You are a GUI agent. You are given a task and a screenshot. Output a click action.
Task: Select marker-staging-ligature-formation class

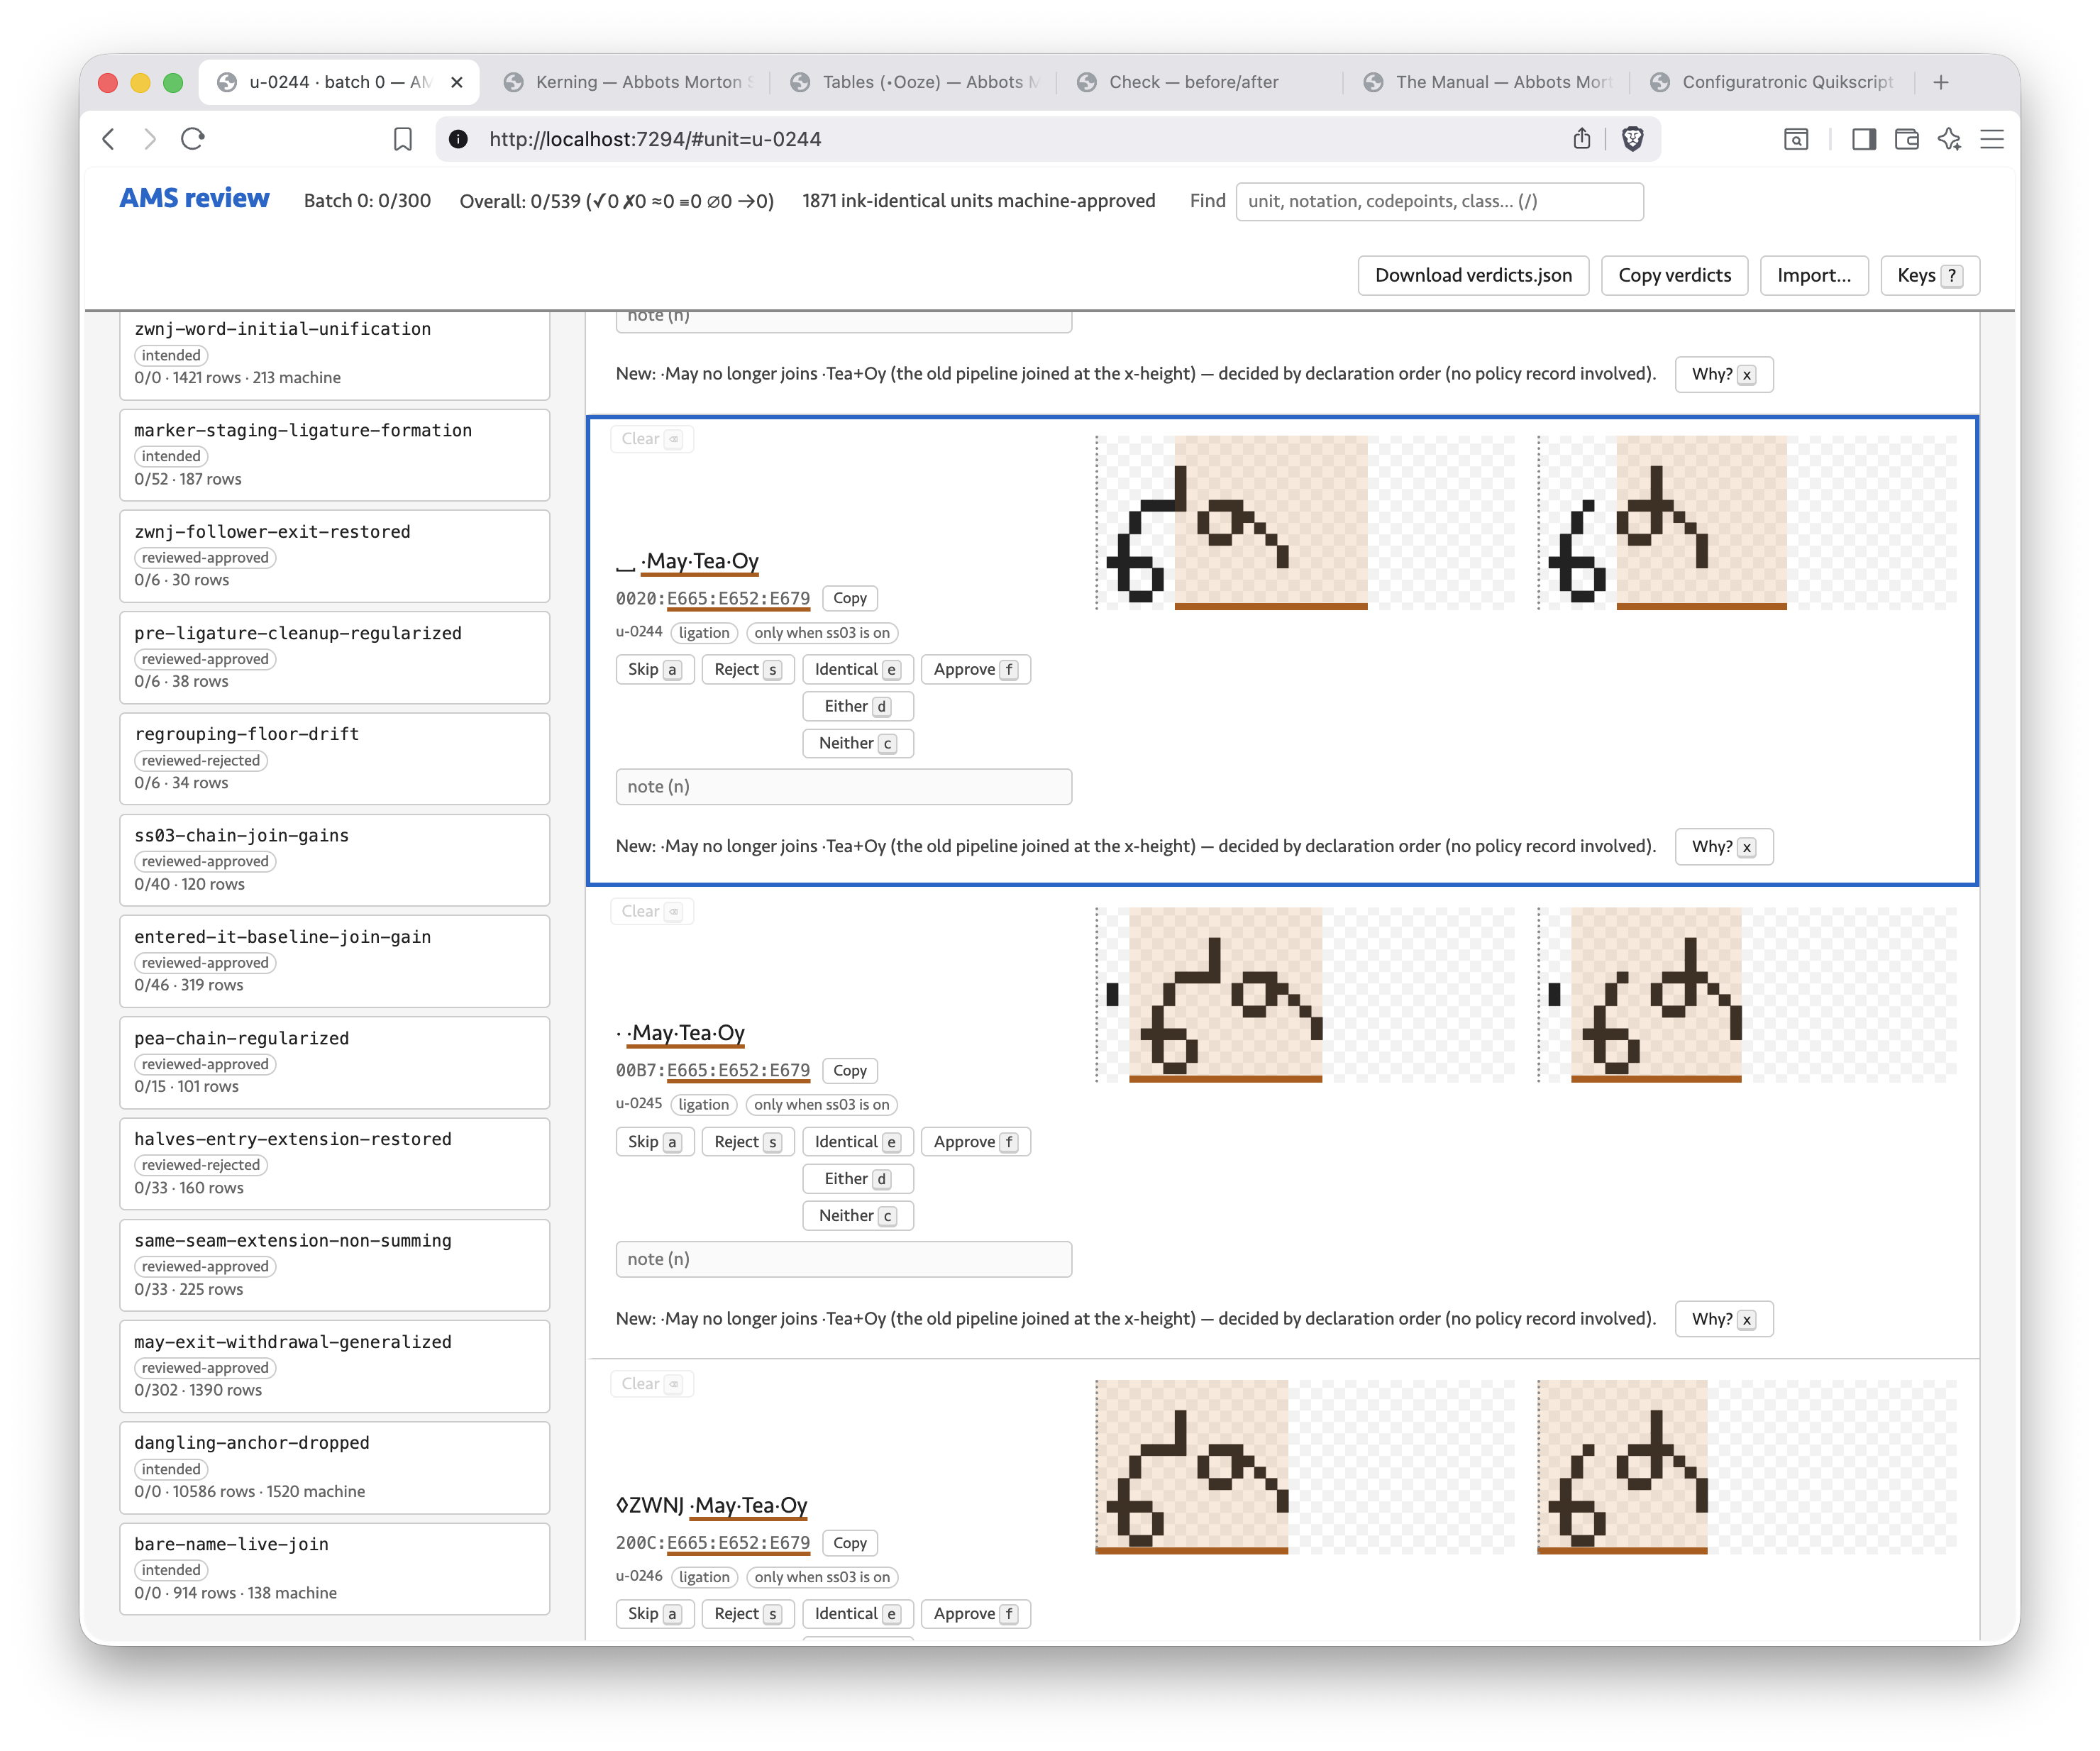pos(334,455)
